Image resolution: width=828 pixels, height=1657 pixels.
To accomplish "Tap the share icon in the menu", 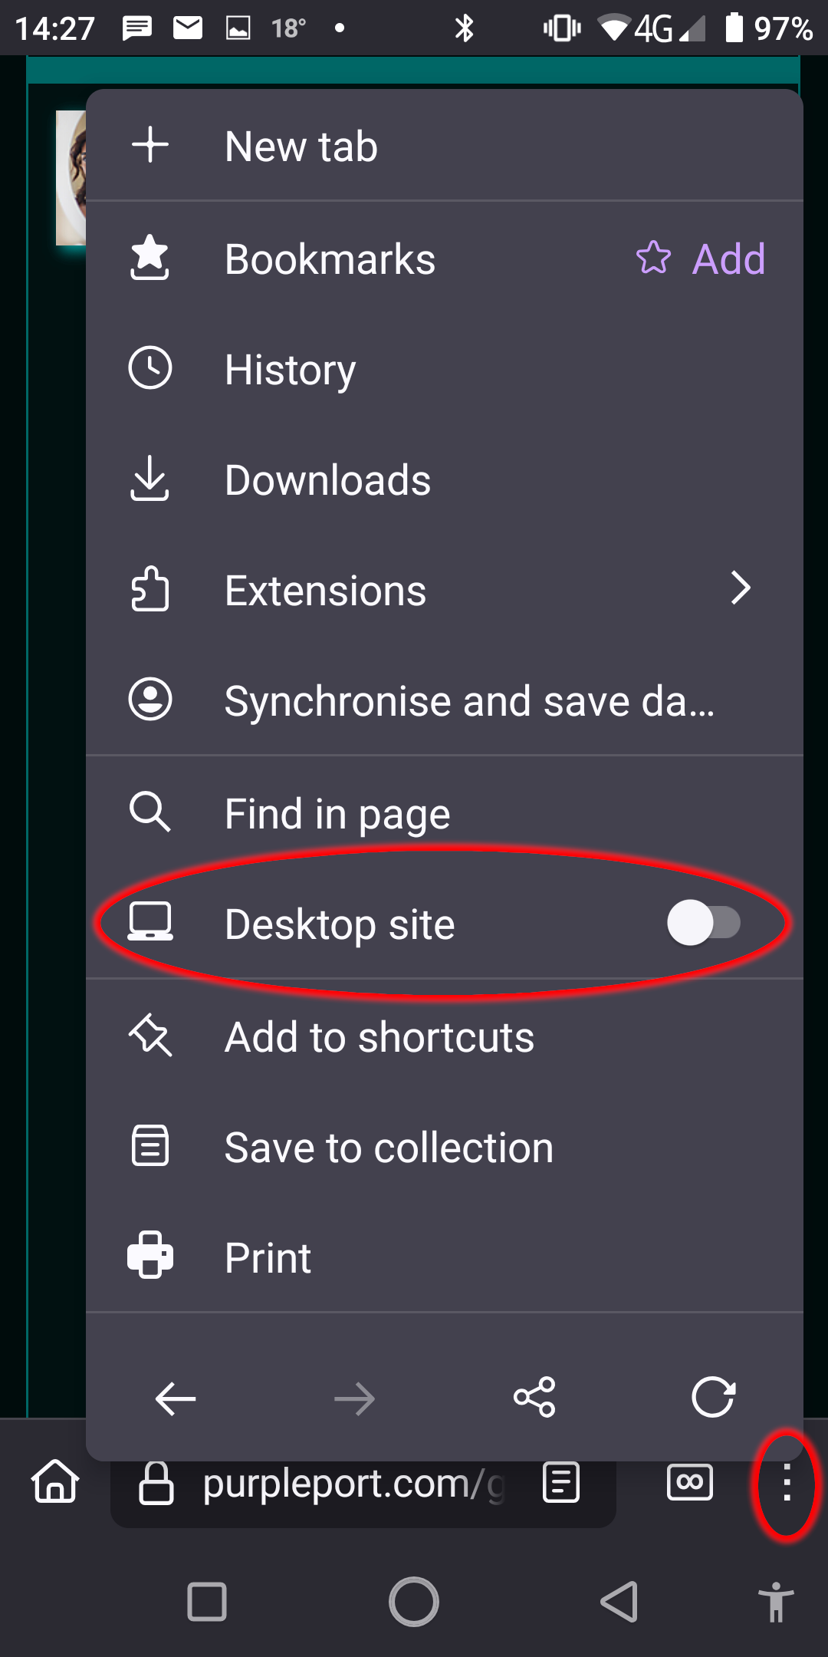I will pyautogui.click(x=534, y=1397).
